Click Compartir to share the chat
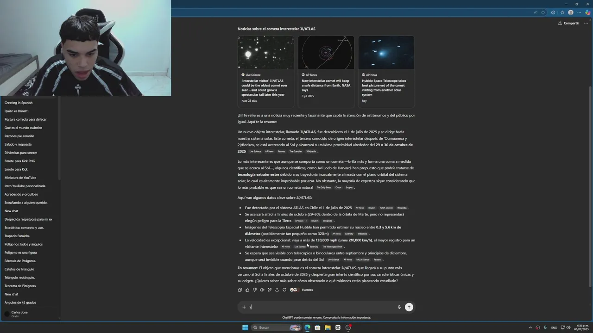This screenshot has width=593, height=333. [x=568, y=23]
